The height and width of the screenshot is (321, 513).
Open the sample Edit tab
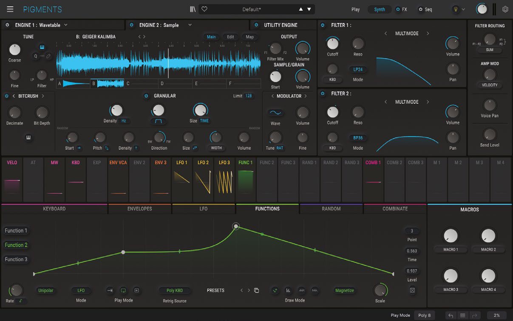(230, 37)
